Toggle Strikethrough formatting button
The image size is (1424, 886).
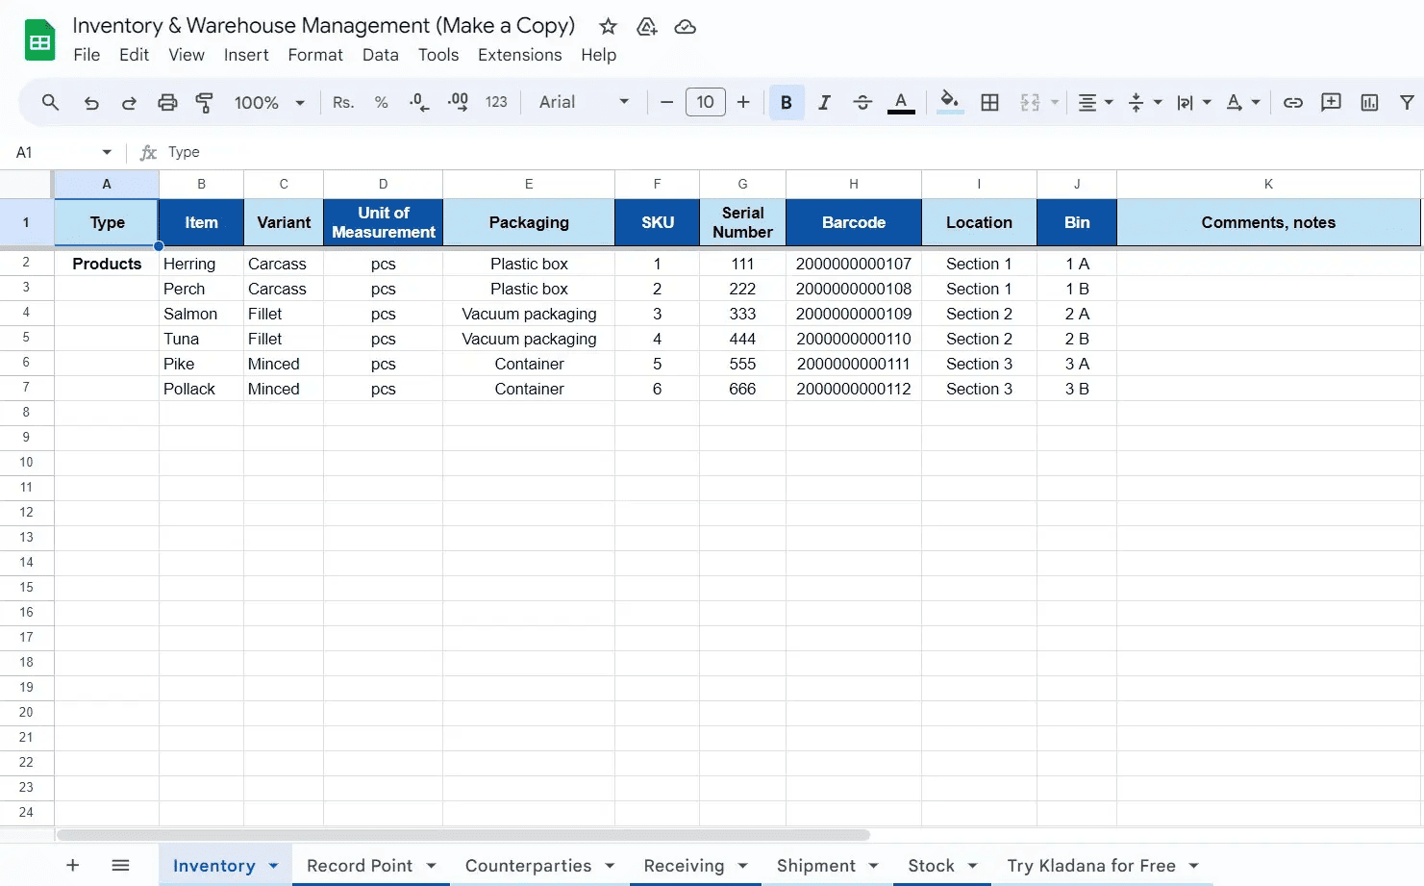862,102
